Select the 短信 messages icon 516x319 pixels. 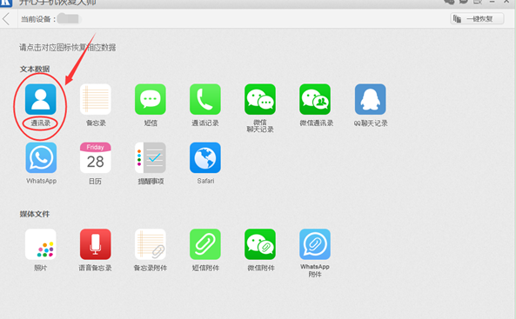point(151,99)
